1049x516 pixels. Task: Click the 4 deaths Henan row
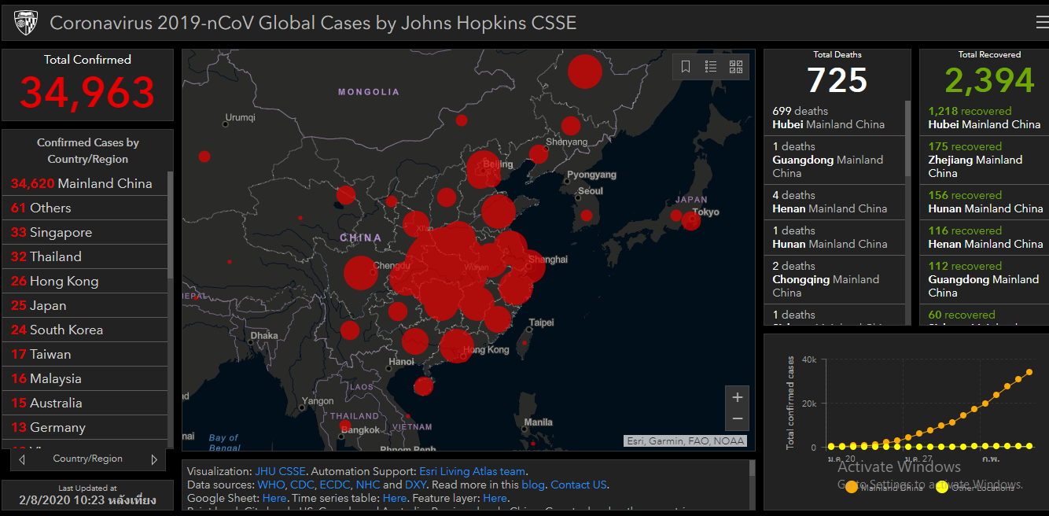click(x=834, y=202)
